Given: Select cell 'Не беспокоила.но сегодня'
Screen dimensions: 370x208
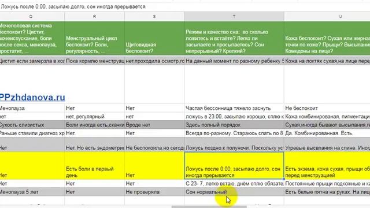Looking at the screenshot, I should coord(154,144).
